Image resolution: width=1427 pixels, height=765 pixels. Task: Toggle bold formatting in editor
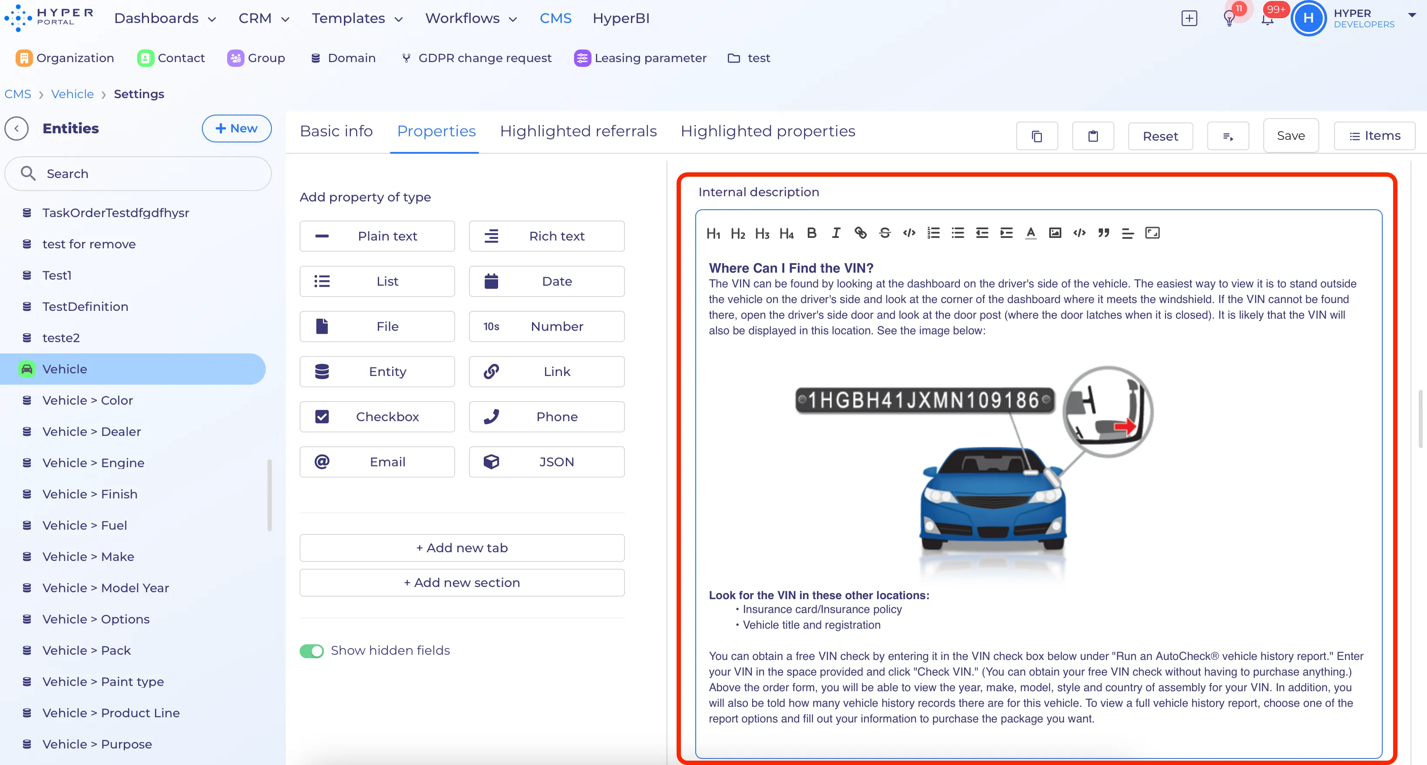click(x=811, y=233)
